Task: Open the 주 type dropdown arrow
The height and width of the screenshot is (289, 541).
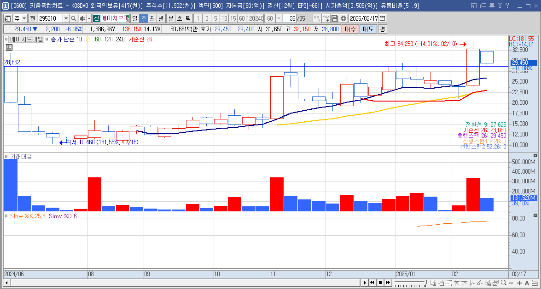Action: [x=24, y=18]
